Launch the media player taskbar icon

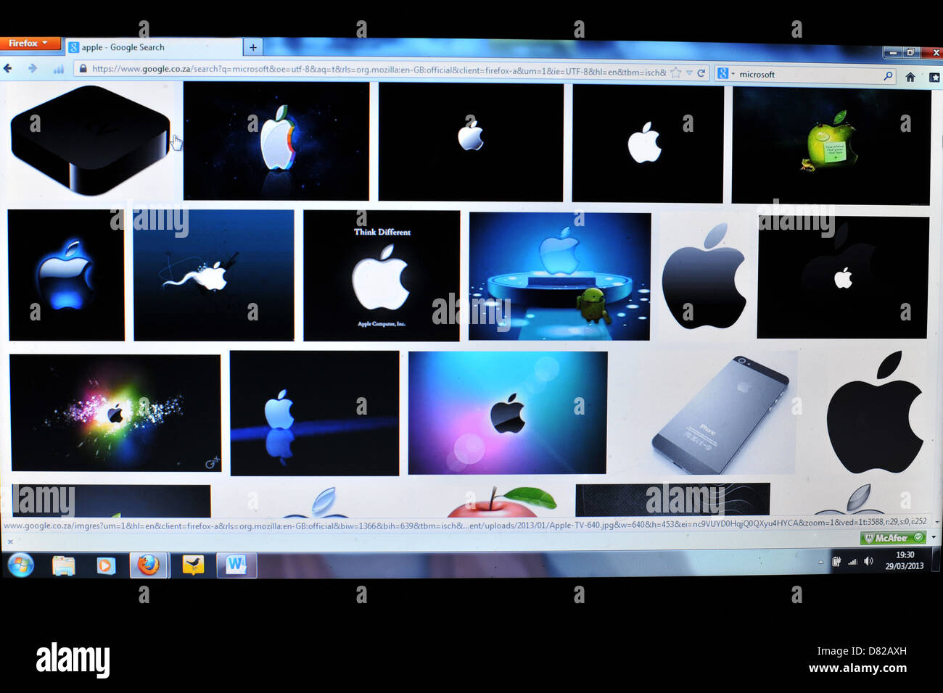tap(106, 565)
